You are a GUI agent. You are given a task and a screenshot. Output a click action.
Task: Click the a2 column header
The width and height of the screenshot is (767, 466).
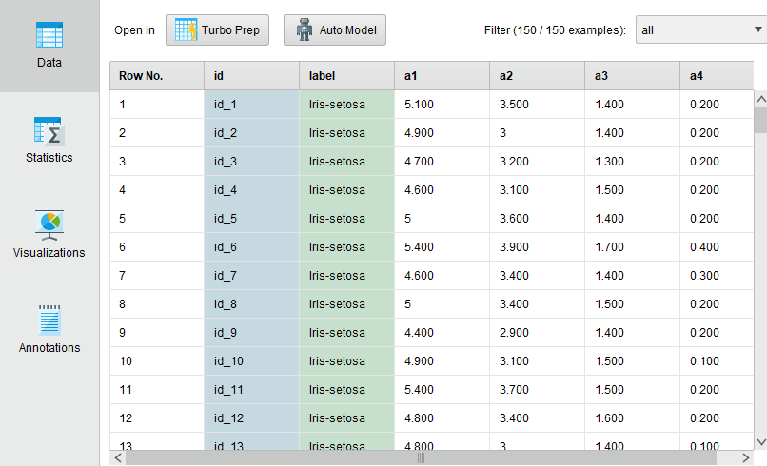coord(537,76)
